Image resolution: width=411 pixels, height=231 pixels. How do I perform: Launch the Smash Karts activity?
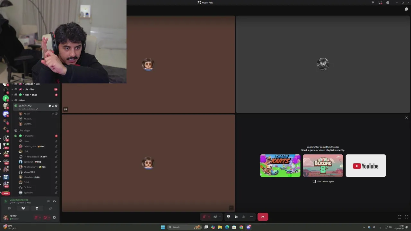[280, 166]
